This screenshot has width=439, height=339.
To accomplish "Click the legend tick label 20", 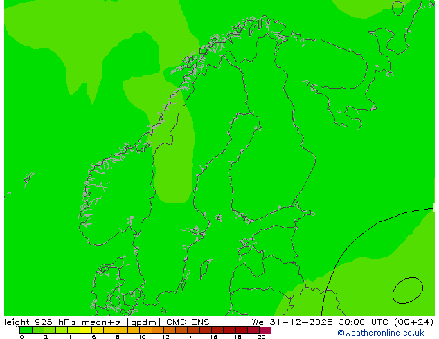I will (x=262, y=337).
